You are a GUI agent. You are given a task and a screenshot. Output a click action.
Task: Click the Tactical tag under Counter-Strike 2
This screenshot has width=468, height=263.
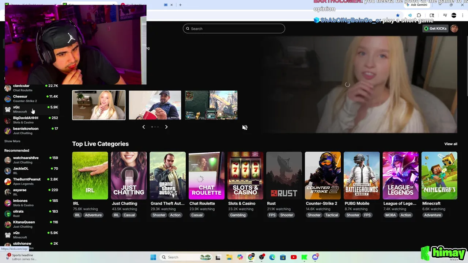click(x=332, y=215)
